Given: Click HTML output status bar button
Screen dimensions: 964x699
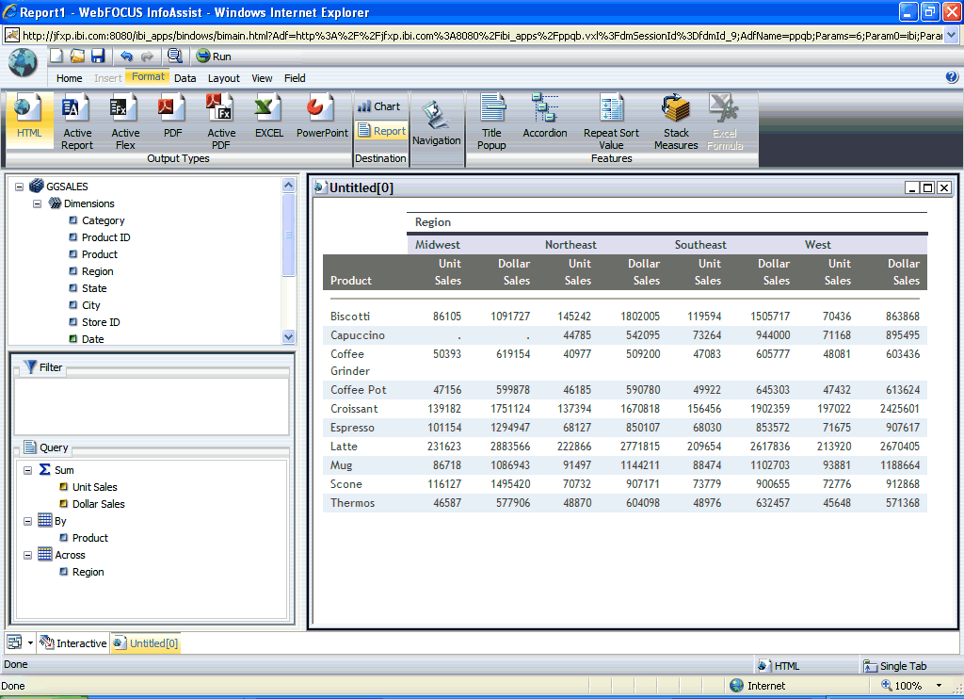Looking at the screenshot, I should [x=779, y=666].
